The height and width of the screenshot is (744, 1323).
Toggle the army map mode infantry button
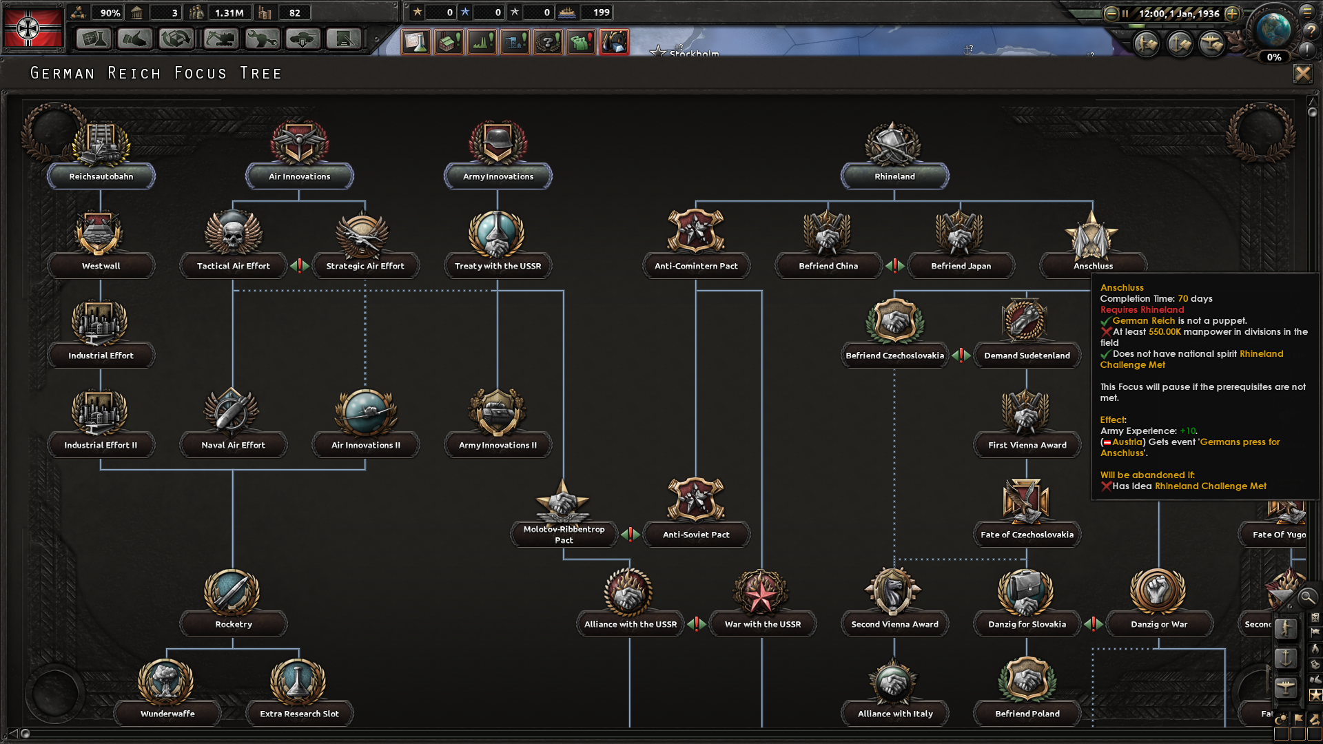click(x=1286, y=628)
